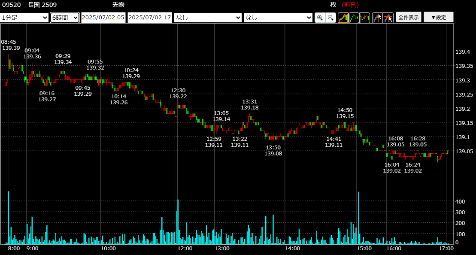Zoom out with the magnifier minus icon

pos(330,18)
